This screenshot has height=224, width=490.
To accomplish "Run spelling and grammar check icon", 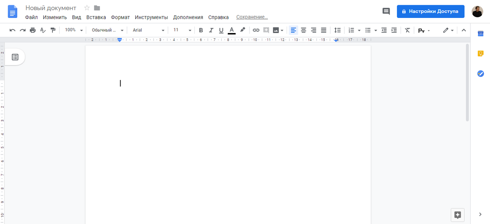I will point(43,30).
